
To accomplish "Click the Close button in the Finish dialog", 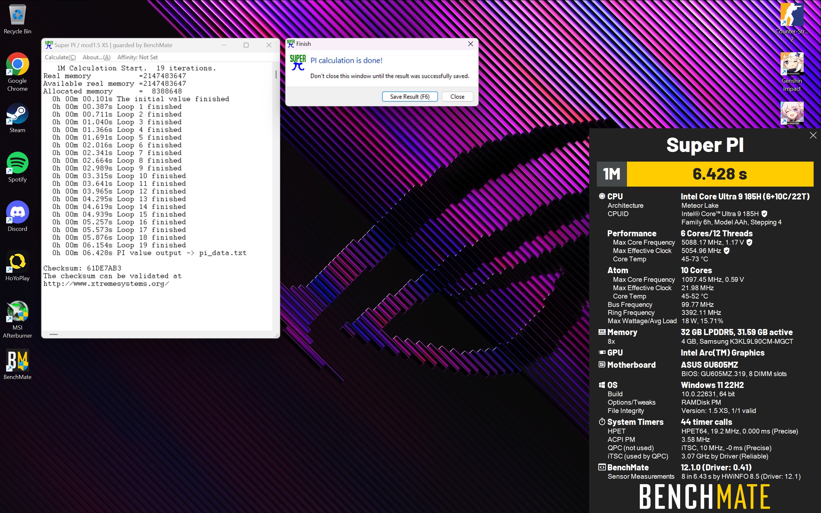I will tap(457, 97).
